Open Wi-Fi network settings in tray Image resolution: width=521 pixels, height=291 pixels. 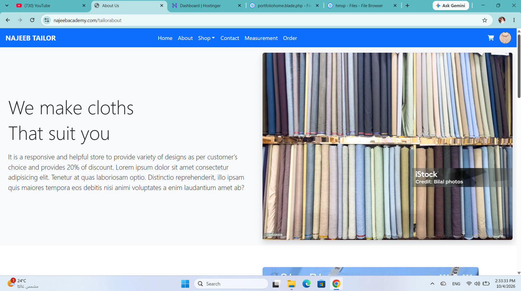pos(469,284)
